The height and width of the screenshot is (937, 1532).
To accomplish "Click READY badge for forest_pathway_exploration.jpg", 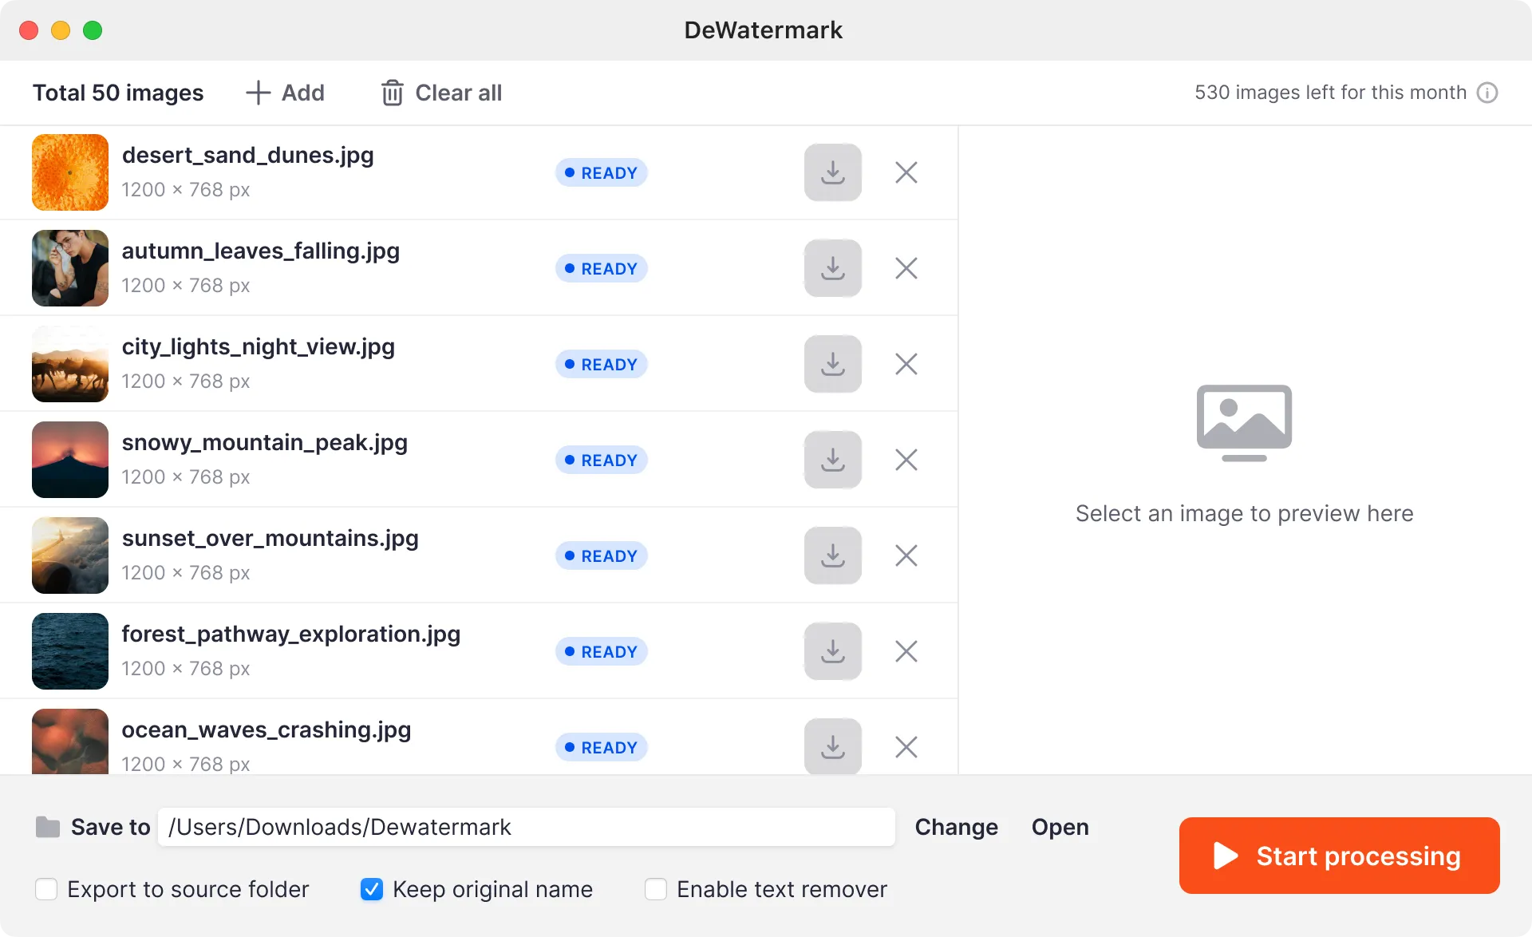I will tap(602, 651).
